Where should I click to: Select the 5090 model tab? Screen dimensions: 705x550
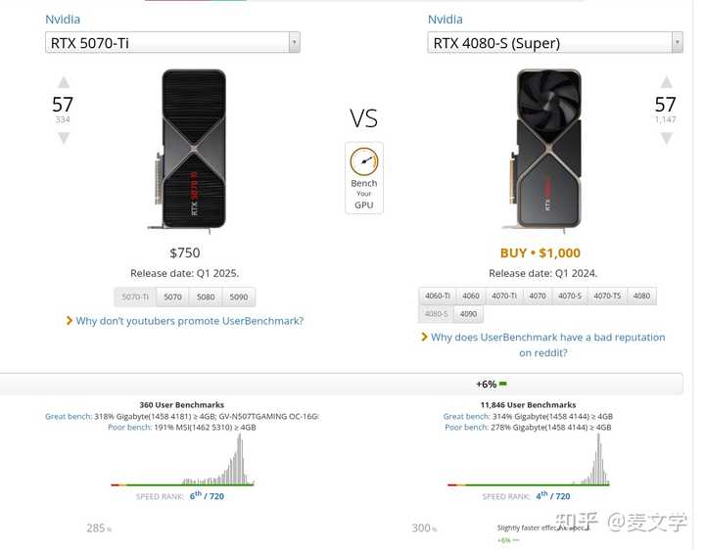point(239,297)
